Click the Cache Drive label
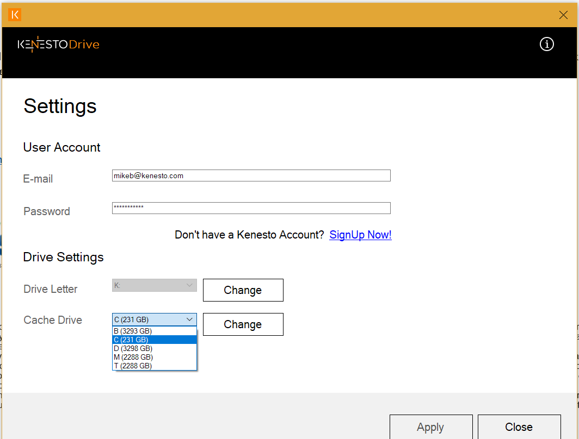Image resolution: width=579 pixels, height=439 pixels. (x=53, y=320)
